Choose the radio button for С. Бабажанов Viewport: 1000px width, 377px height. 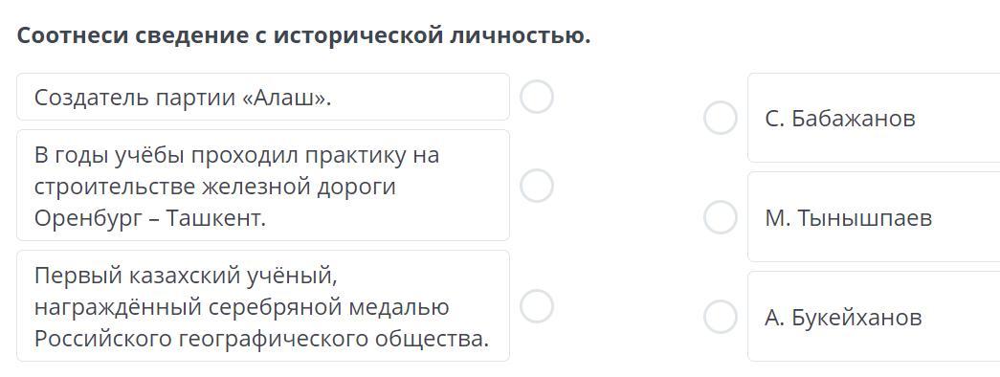(720, 118)
